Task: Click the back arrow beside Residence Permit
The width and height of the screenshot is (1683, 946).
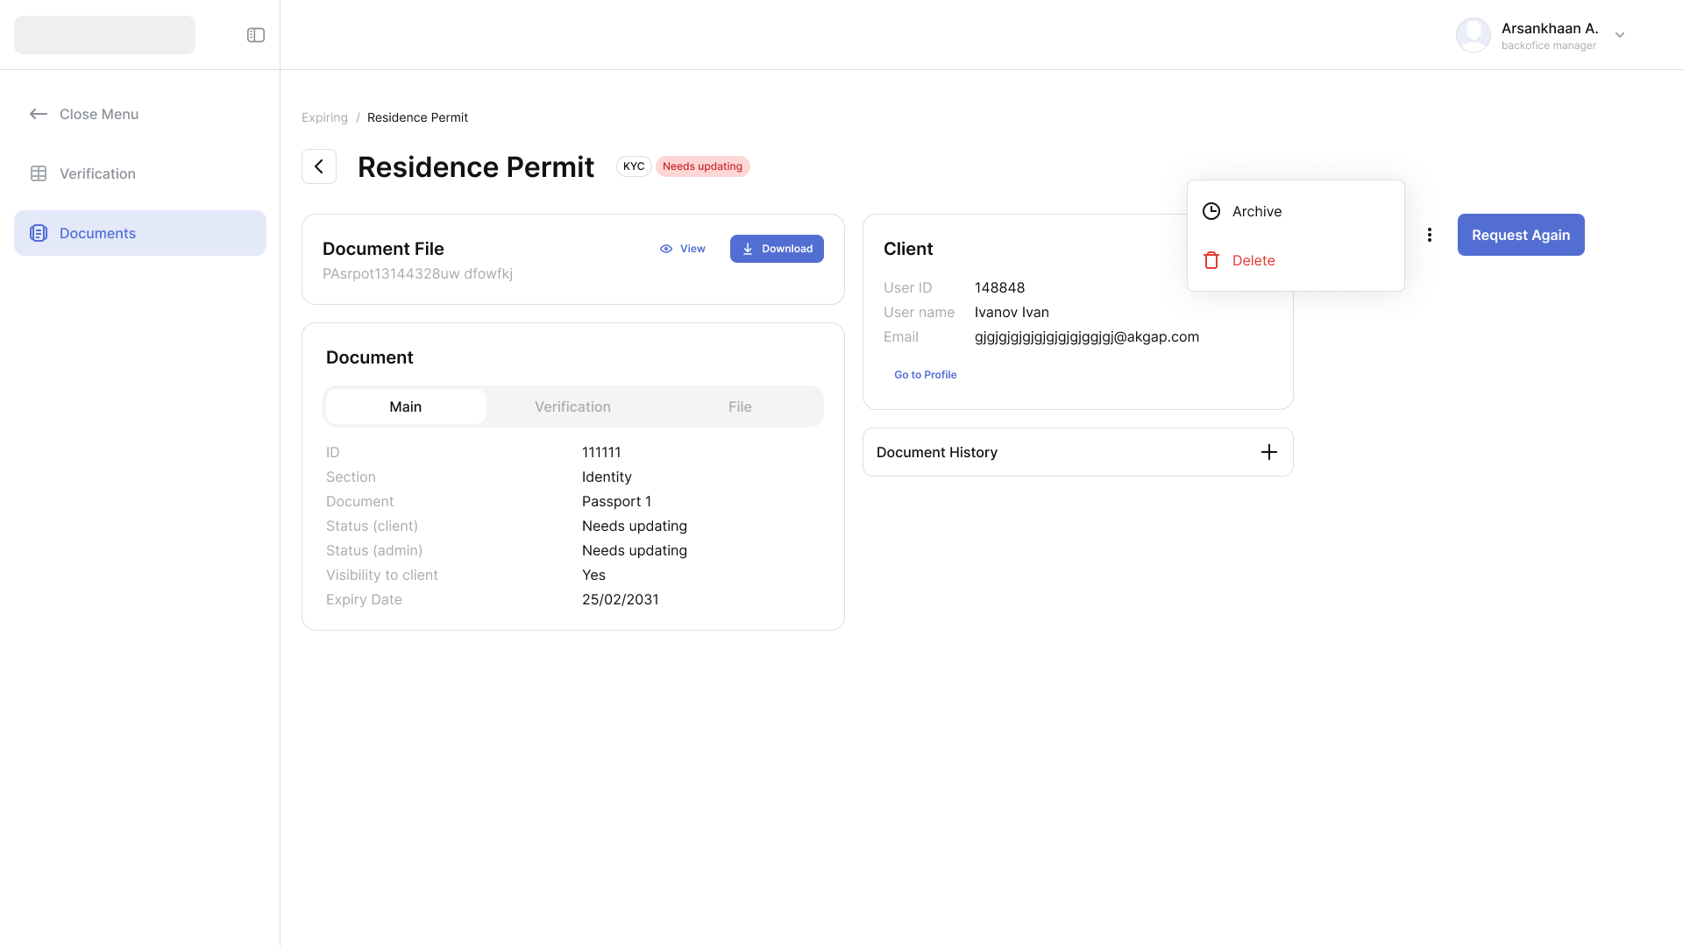Action: tap(319, 166)
